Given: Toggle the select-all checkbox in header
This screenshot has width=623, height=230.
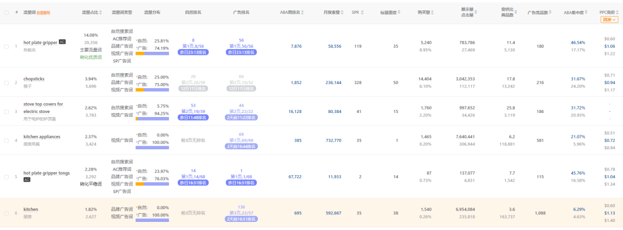Looking at the screenshot, I should (x=6, y=12).
